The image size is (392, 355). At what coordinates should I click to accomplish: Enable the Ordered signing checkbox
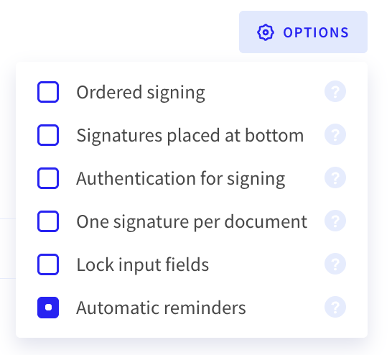pos(48,92)
